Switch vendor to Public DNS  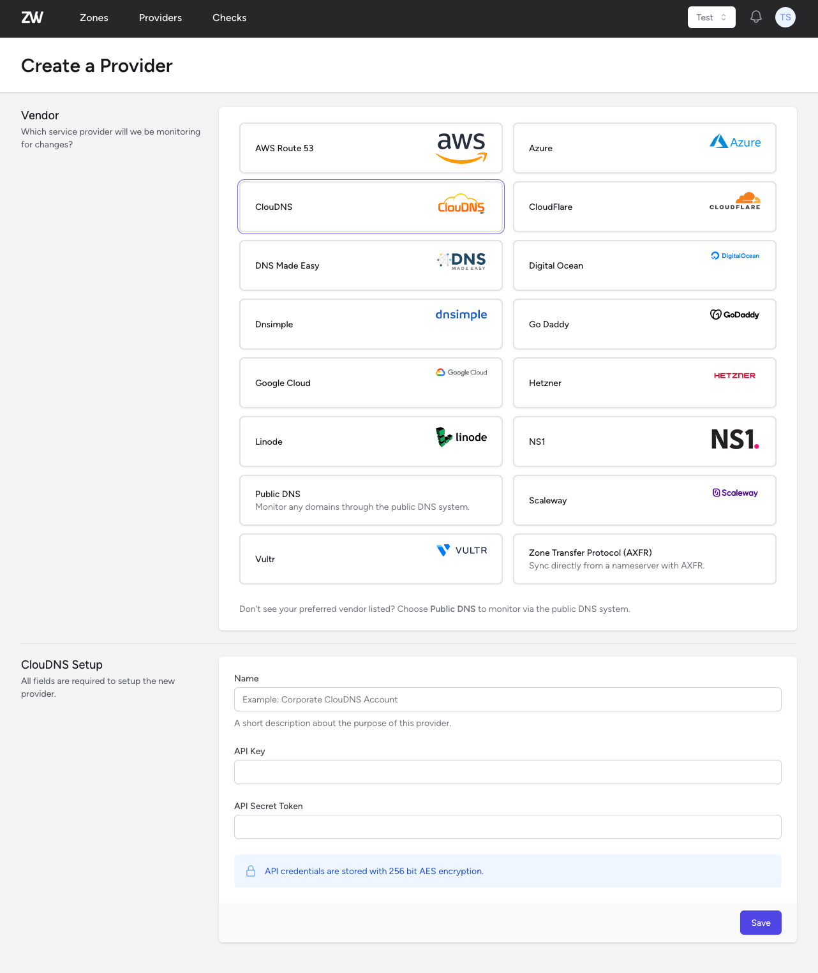click(370, 500)
